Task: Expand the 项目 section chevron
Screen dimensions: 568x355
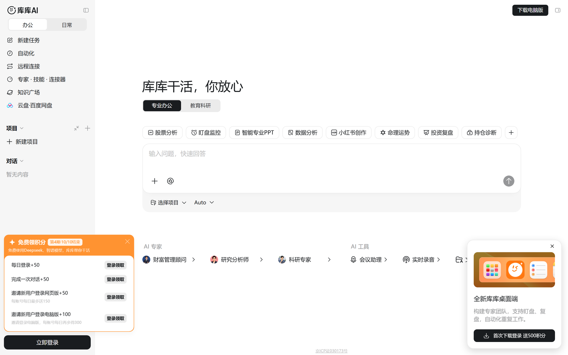Action: click(22, 128)
